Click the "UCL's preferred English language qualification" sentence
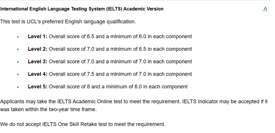Screen dimensions: 275x133 click(68, 22)
